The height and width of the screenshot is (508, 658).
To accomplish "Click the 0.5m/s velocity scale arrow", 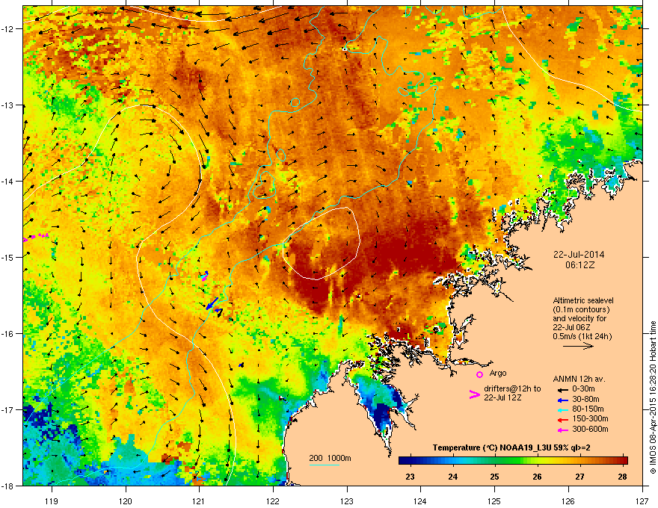I will (578, 346).
